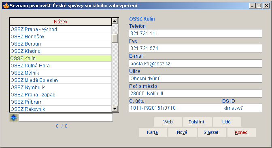The height and width of the screenshot is (148, 272).
Task: Click the Psč a město field
Action: 195,94
